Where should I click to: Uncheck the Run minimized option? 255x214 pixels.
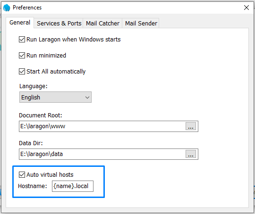22,55
